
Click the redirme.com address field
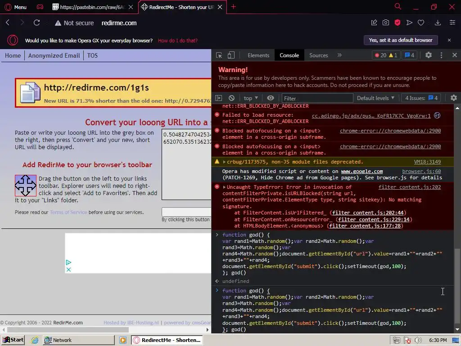pos(119,23)
